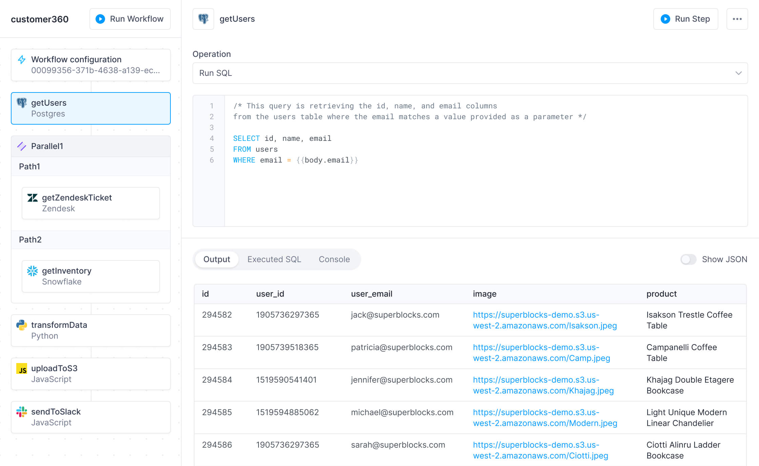Click the Snowflake icon on getInventory step

point(32,271)
